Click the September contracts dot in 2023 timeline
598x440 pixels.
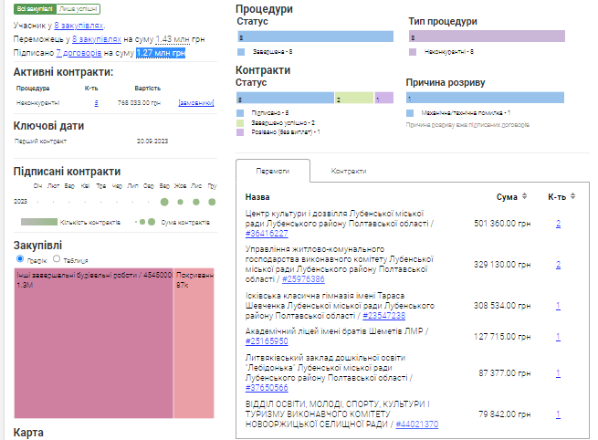click(x=164, y=202)
